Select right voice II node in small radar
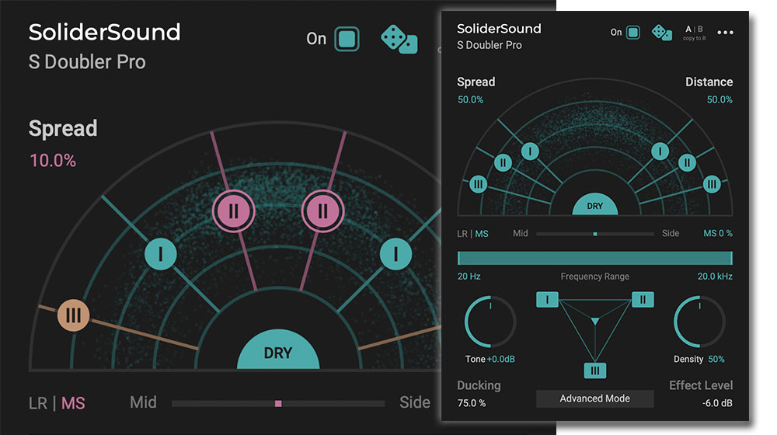The height and width of the screenshot is (435, 777). pos(687,162)
